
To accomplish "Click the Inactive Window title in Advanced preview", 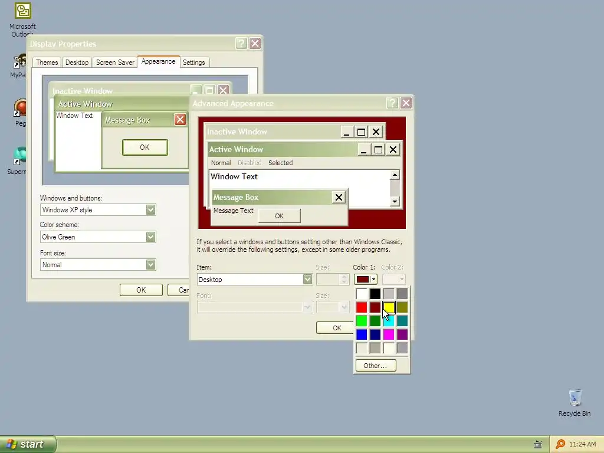I will (x=237, y=132).
